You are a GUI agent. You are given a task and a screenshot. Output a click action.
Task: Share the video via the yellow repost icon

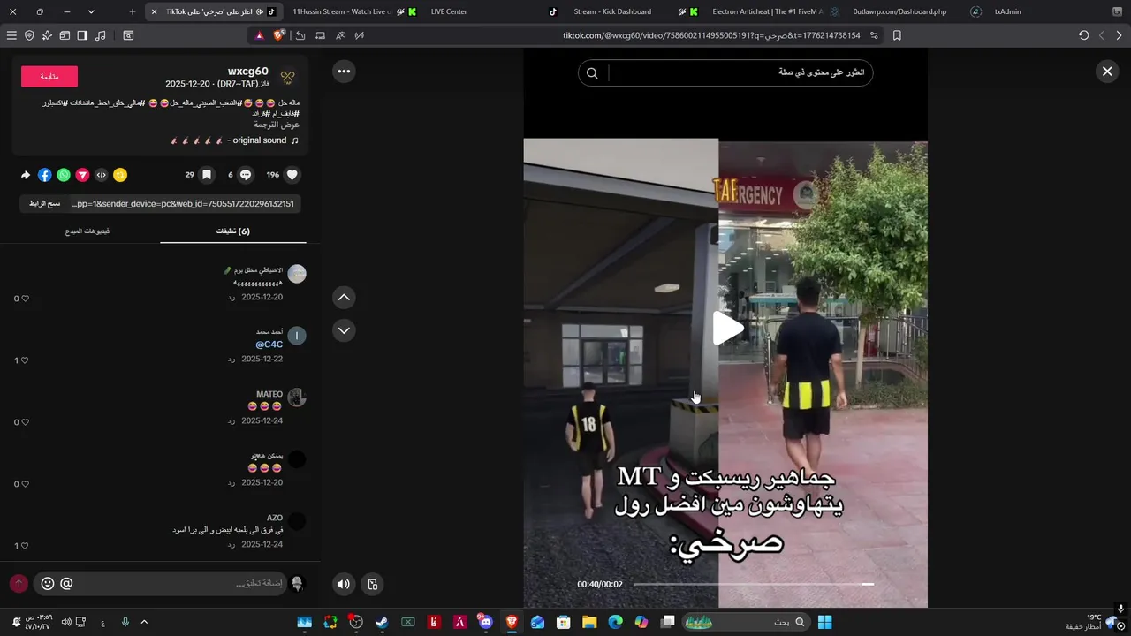120,175
